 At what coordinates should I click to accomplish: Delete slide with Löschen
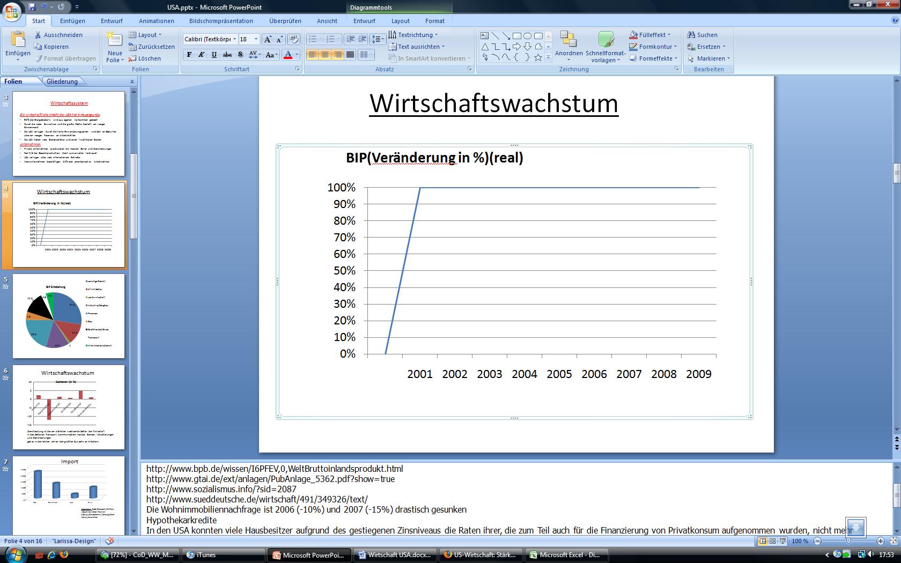(x=145, y=58)
